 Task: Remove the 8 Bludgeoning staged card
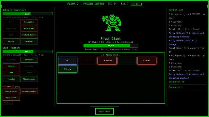click(x=107, y=61)
